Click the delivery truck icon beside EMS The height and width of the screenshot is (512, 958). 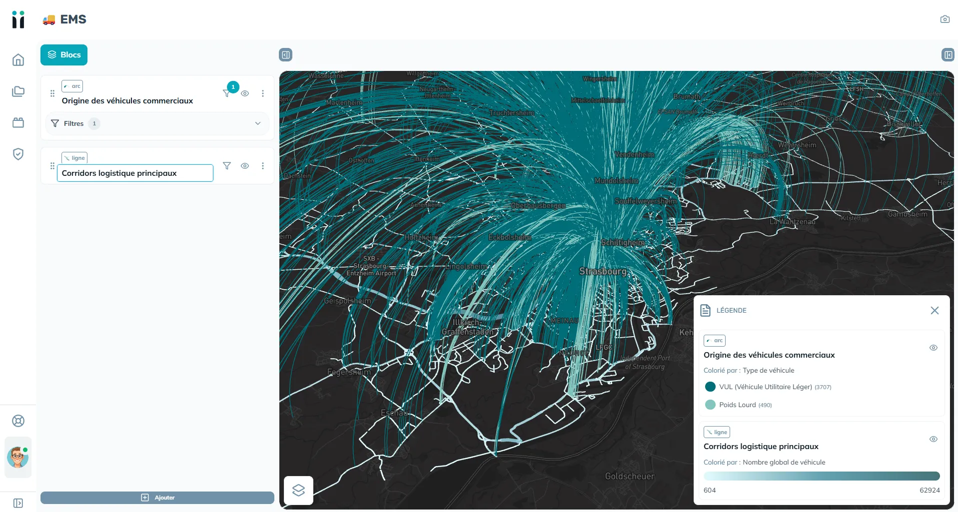[49, 20]
